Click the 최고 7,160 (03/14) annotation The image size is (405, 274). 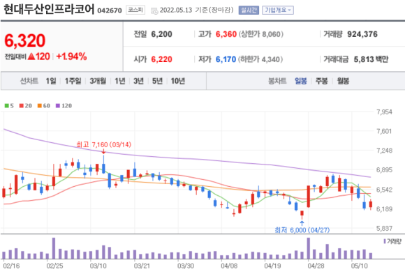tap(104, 144)
